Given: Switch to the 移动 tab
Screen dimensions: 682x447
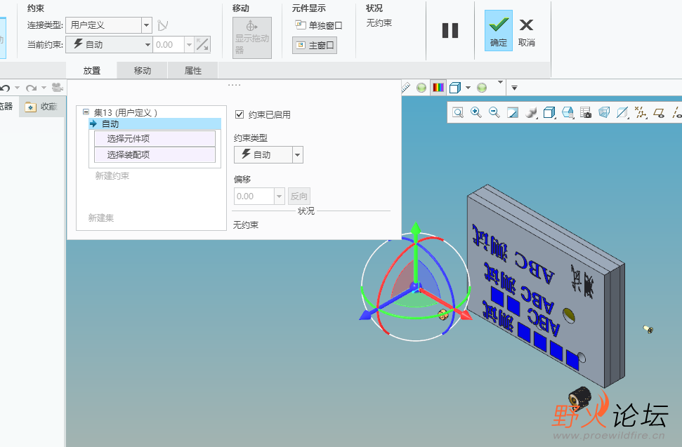Looking at the screenshot, I should [142, 70].
